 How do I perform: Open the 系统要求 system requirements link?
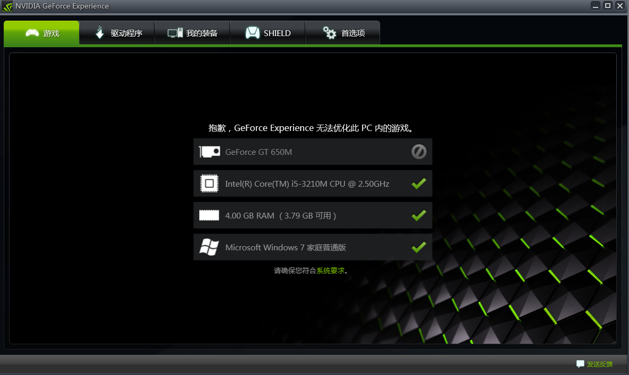[331, 271]
